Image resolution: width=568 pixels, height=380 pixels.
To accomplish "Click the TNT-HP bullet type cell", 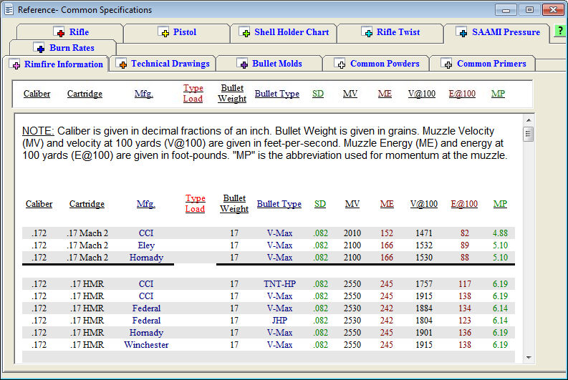I will click(279, 284).
